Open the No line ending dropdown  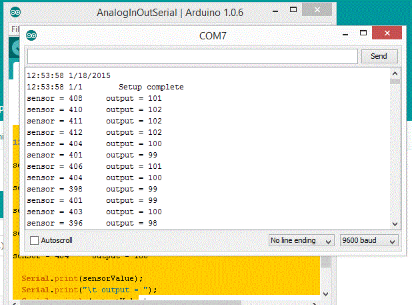pos(301,240)
